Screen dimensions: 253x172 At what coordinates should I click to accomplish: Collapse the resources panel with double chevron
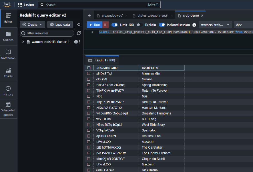click(79, 25)
